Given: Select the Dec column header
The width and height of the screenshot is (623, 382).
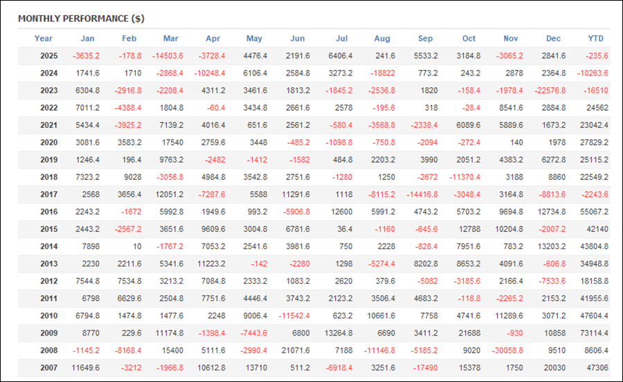Looking at the screenshot, I should [553, 39].
